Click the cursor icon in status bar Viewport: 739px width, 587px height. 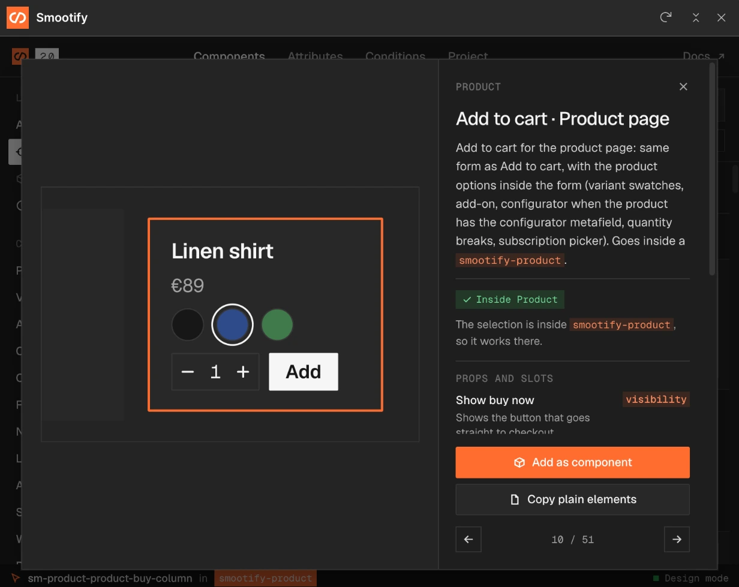coord(16,579)
